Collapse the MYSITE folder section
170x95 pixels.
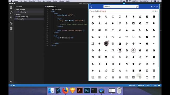(x=18, y=14)
